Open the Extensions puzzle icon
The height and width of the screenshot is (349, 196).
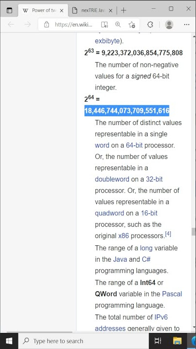[x=151, y=25]
